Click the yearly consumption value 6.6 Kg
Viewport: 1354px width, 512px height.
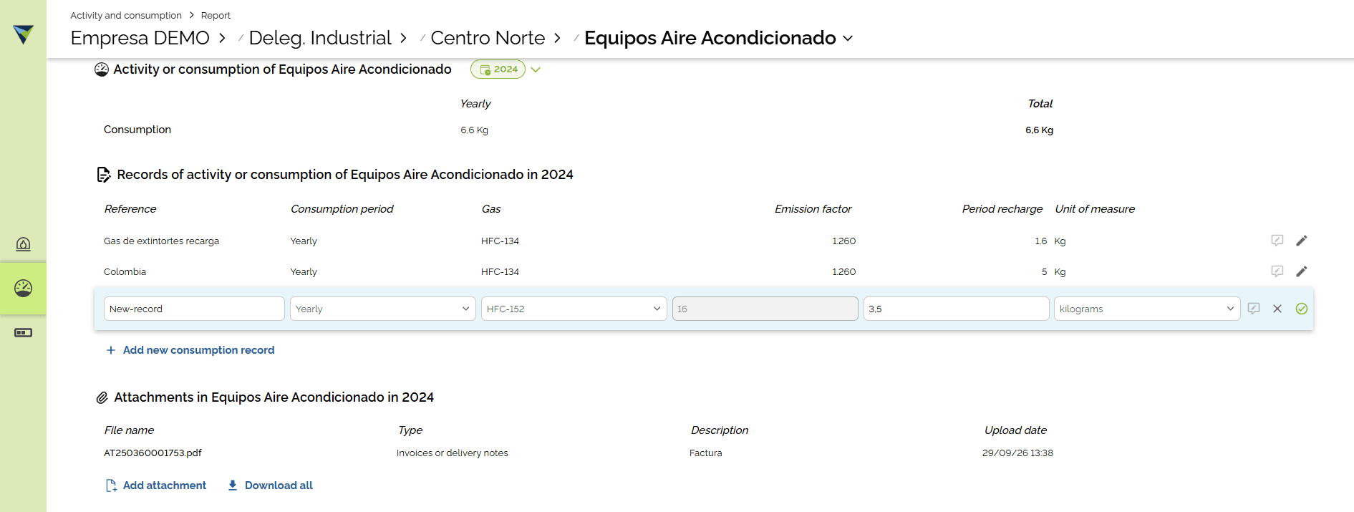[474, 130]
